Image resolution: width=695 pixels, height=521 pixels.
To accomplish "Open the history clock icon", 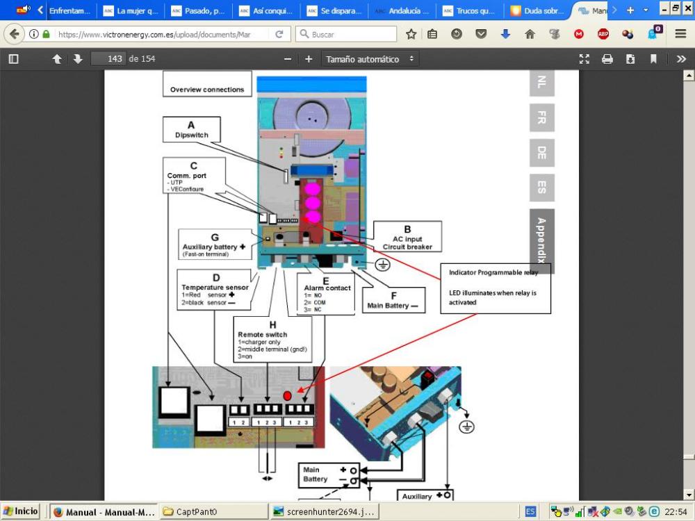I will pos(457,34).
